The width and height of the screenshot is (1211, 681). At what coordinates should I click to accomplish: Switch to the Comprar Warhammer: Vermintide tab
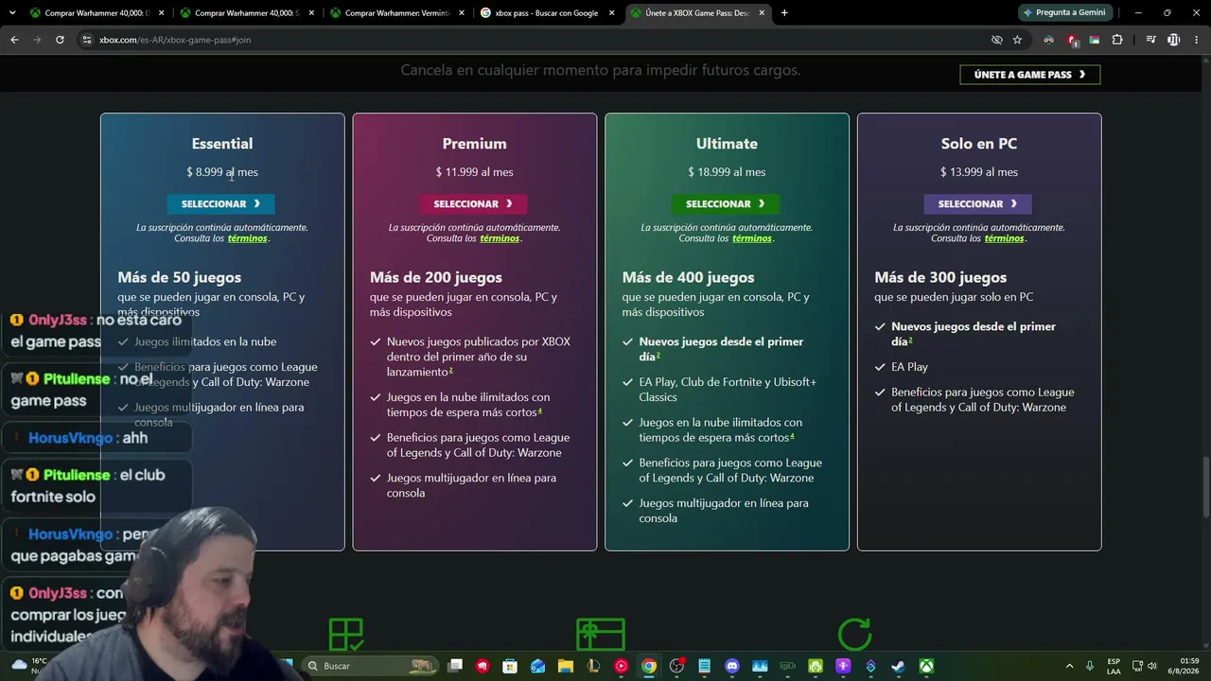[397, 12]
